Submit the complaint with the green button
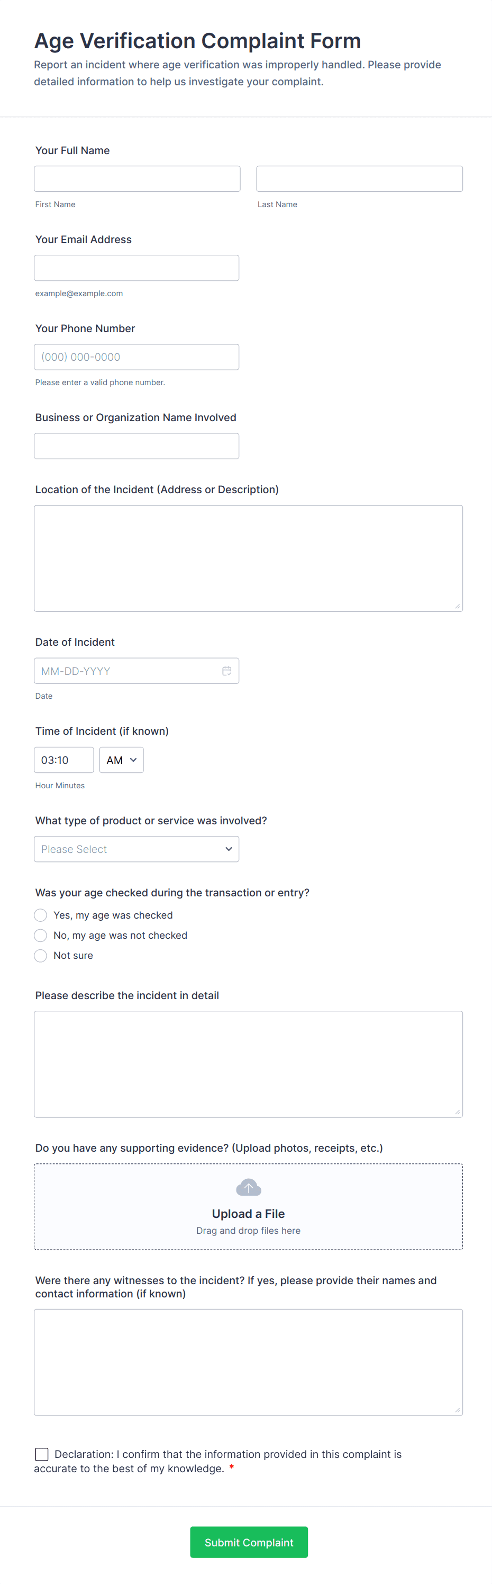The image size is (492, 1584). pos(249,1542)
